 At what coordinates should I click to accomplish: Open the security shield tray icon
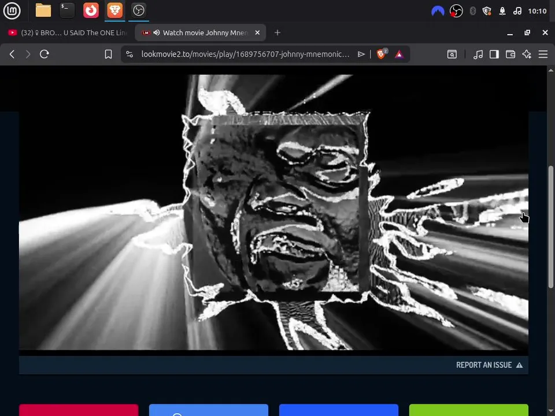point(487,12)
